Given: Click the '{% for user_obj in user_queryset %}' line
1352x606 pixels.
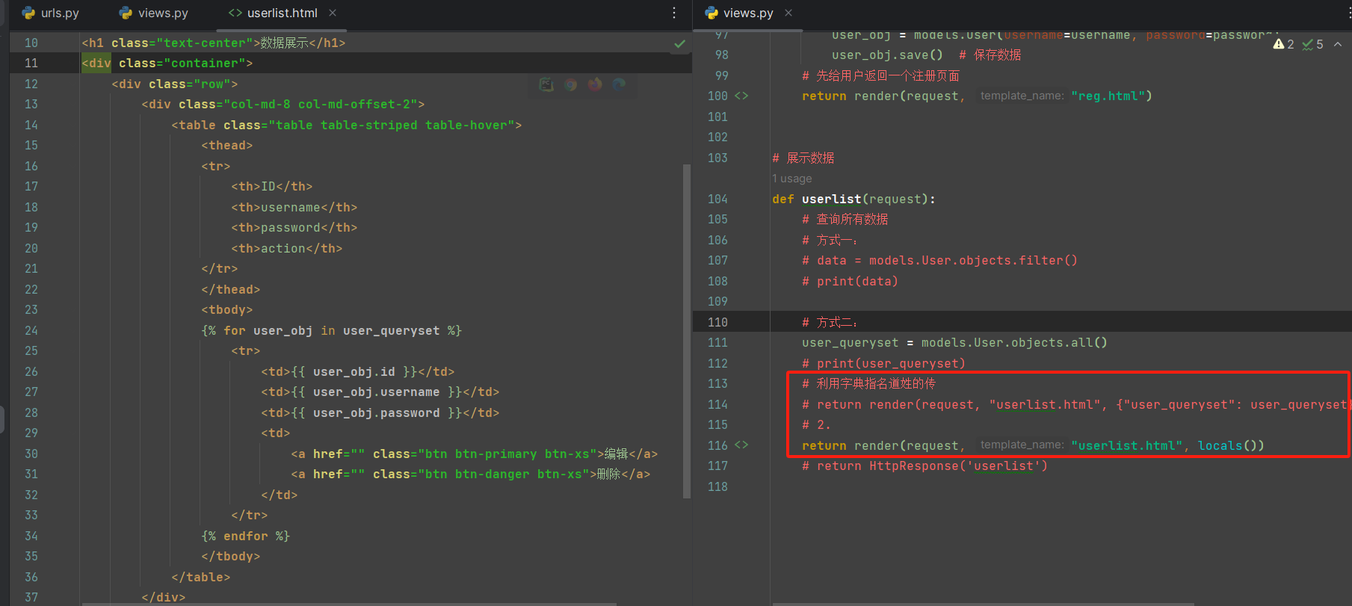Looking at the screenshot, I should [x=332, y=330].
